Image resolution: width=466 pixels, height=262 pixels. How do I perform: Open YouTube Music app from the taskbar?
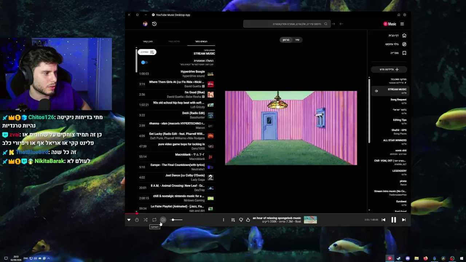pos(390,258)
